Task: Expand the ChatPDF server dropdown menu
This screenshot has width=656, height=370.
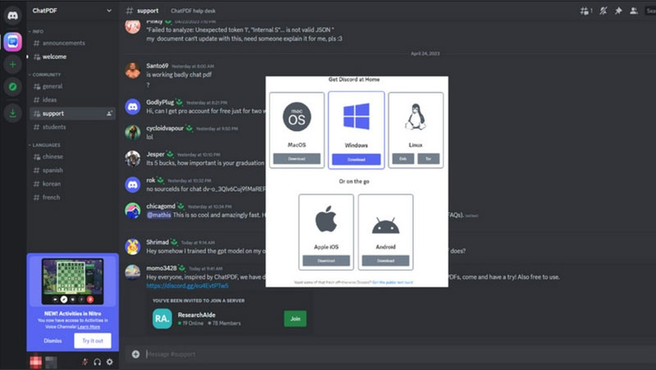Action: click(x=109, y=11)
